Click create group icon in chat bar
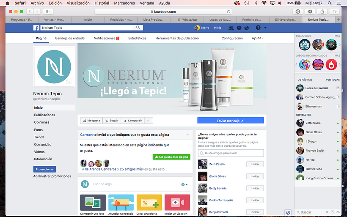Viewport: 347px width, 217px height. pos(338,212)
